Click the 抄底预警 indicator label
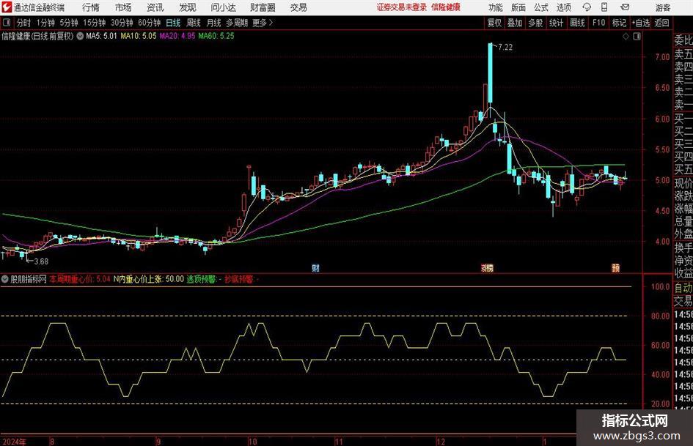The image size is (693, 446). [x=241, y=279]
